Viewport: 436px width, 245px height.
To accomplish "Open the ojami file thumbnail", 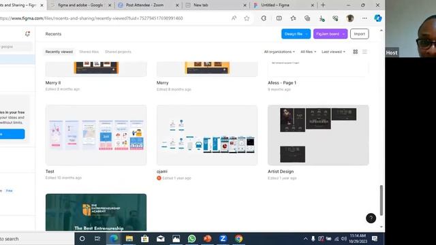I will pyautogui.click(x=207, y=135).
